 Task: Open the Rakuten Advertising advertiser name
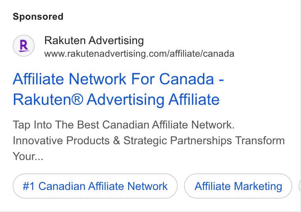pyautogui.click(x=94, y=41)
